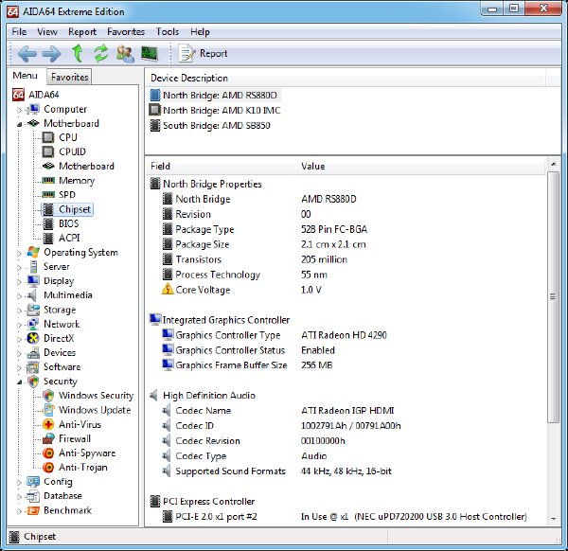Click the scrollbar up arrow

click(553, 165)
